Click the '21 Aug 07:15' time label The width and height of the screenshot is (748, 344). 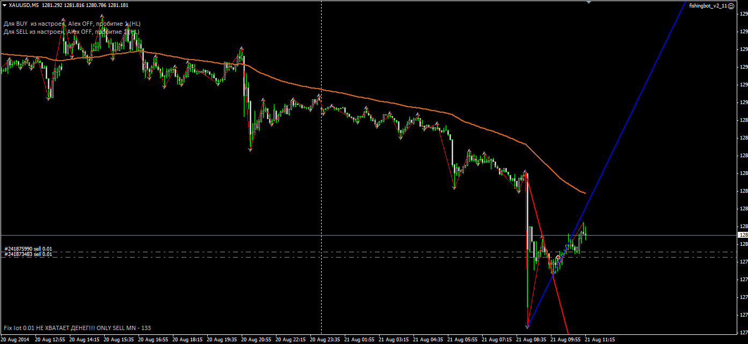pos(497,340)
